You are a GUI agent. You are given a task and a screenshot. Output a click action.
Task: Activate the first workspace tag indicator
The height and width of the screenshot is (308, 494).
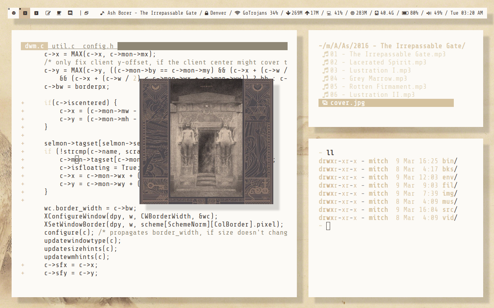coord(14,13)
